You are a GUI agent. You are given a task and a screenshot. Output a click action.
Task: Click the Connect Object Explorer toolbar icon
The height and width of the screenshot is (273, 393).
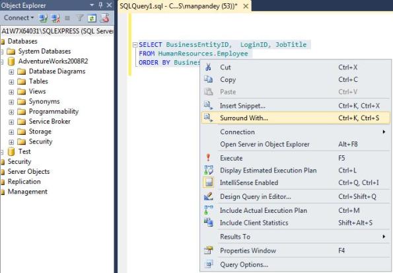coord(44,18)
